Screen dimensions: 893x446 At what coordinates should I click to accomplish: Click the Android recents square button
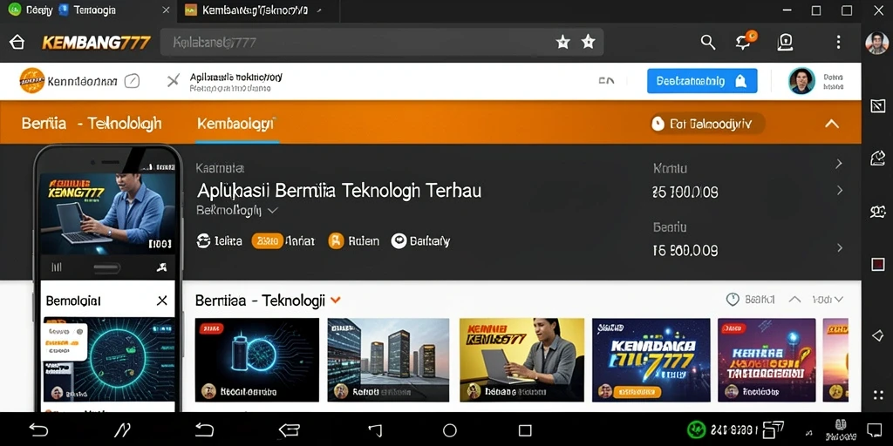click(x=525, y=430)
